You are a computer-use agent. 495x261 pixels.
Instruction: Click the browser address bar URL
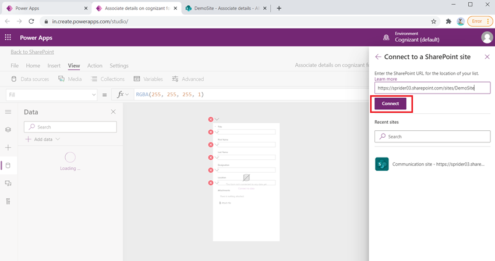pyautogui.click(x=90, y=22)
